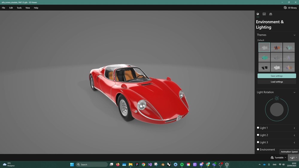Switch to the Stats & Shading tab icon

point(264,14)
